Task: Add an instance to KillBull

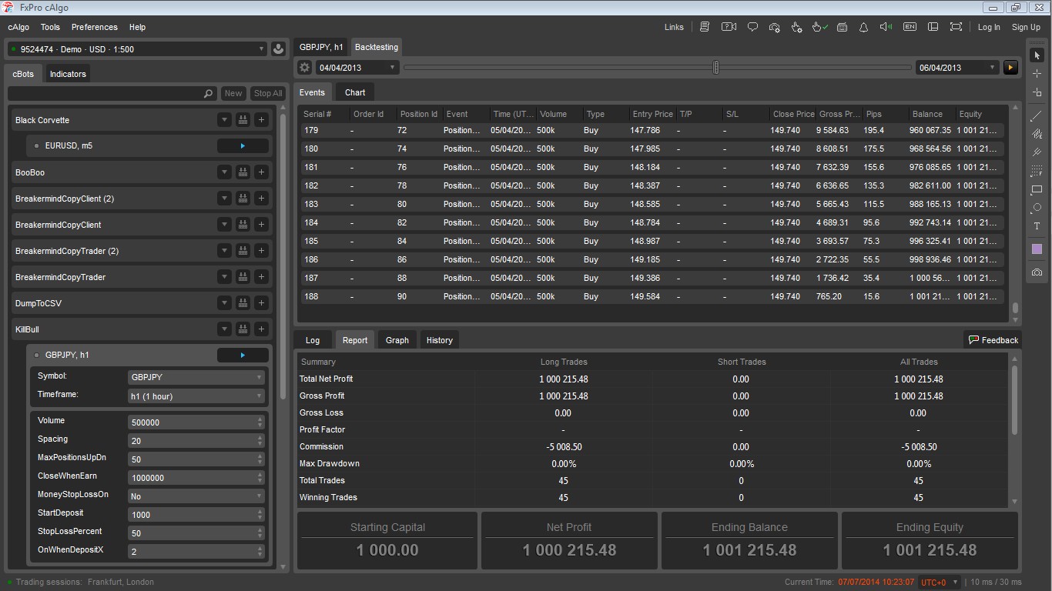Action: pos(261,329)
